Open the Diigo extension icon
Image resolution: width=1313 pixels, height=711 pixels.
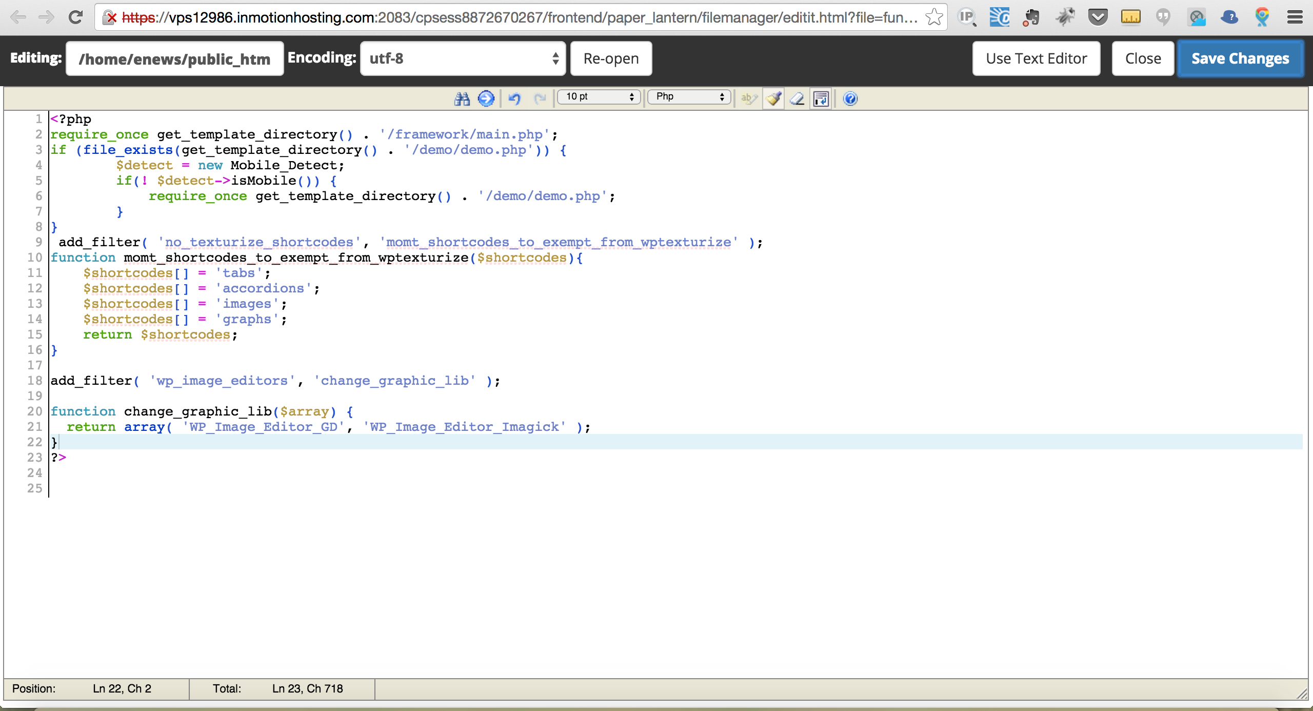[x=999, y=17]
